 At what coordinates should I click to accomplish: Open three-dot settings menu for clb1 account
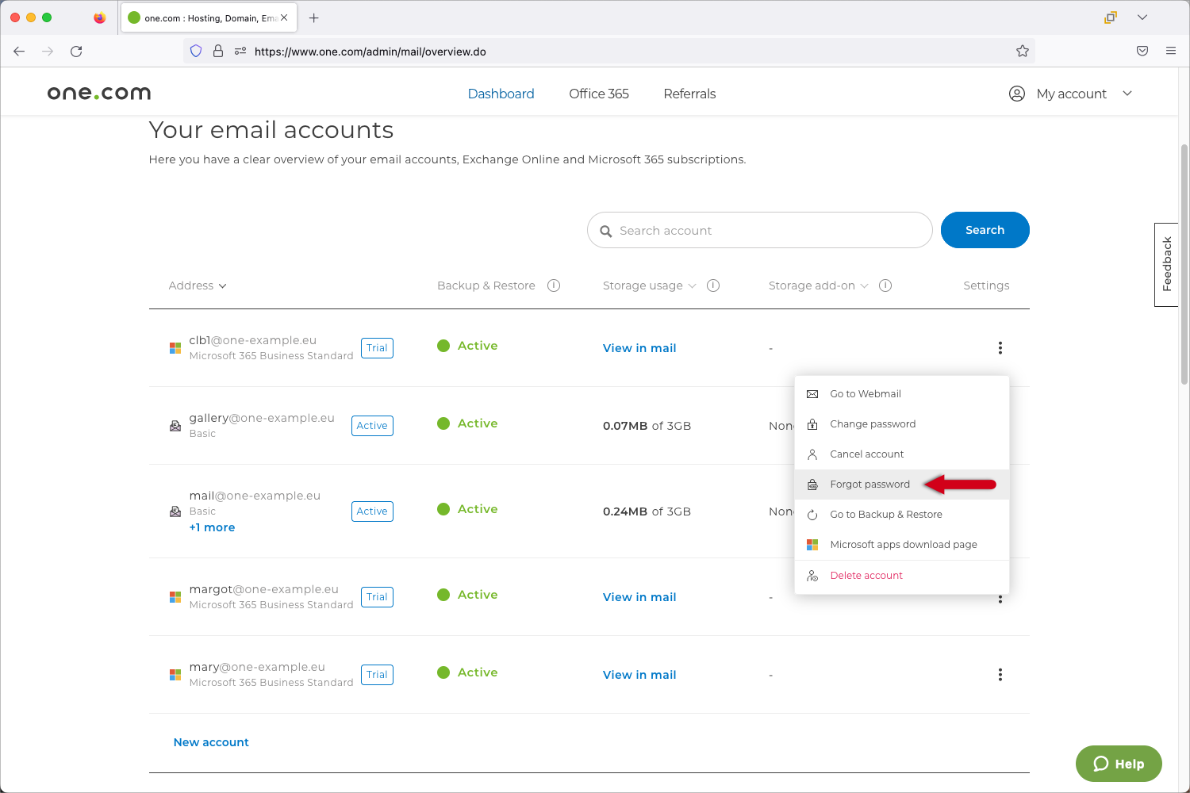tap(1000, 348)
